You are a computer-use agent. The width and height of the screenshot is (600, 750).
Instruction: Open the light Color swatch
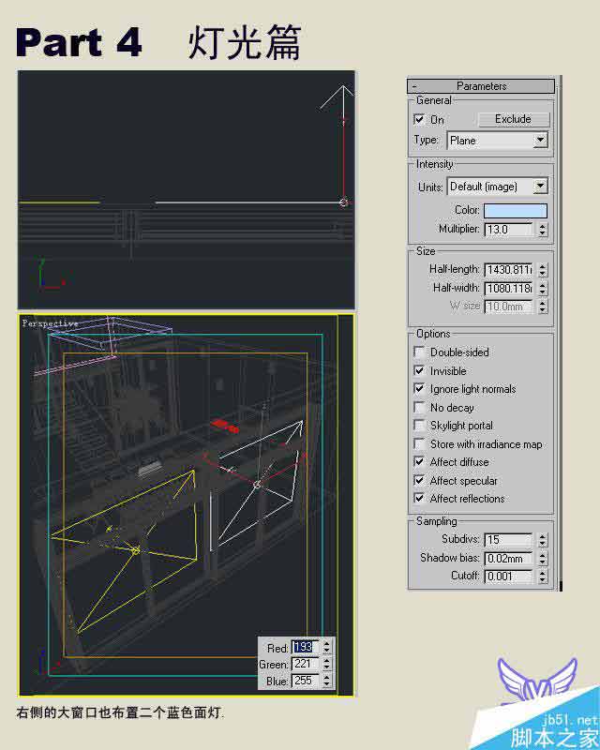click(x=516, y=210)
